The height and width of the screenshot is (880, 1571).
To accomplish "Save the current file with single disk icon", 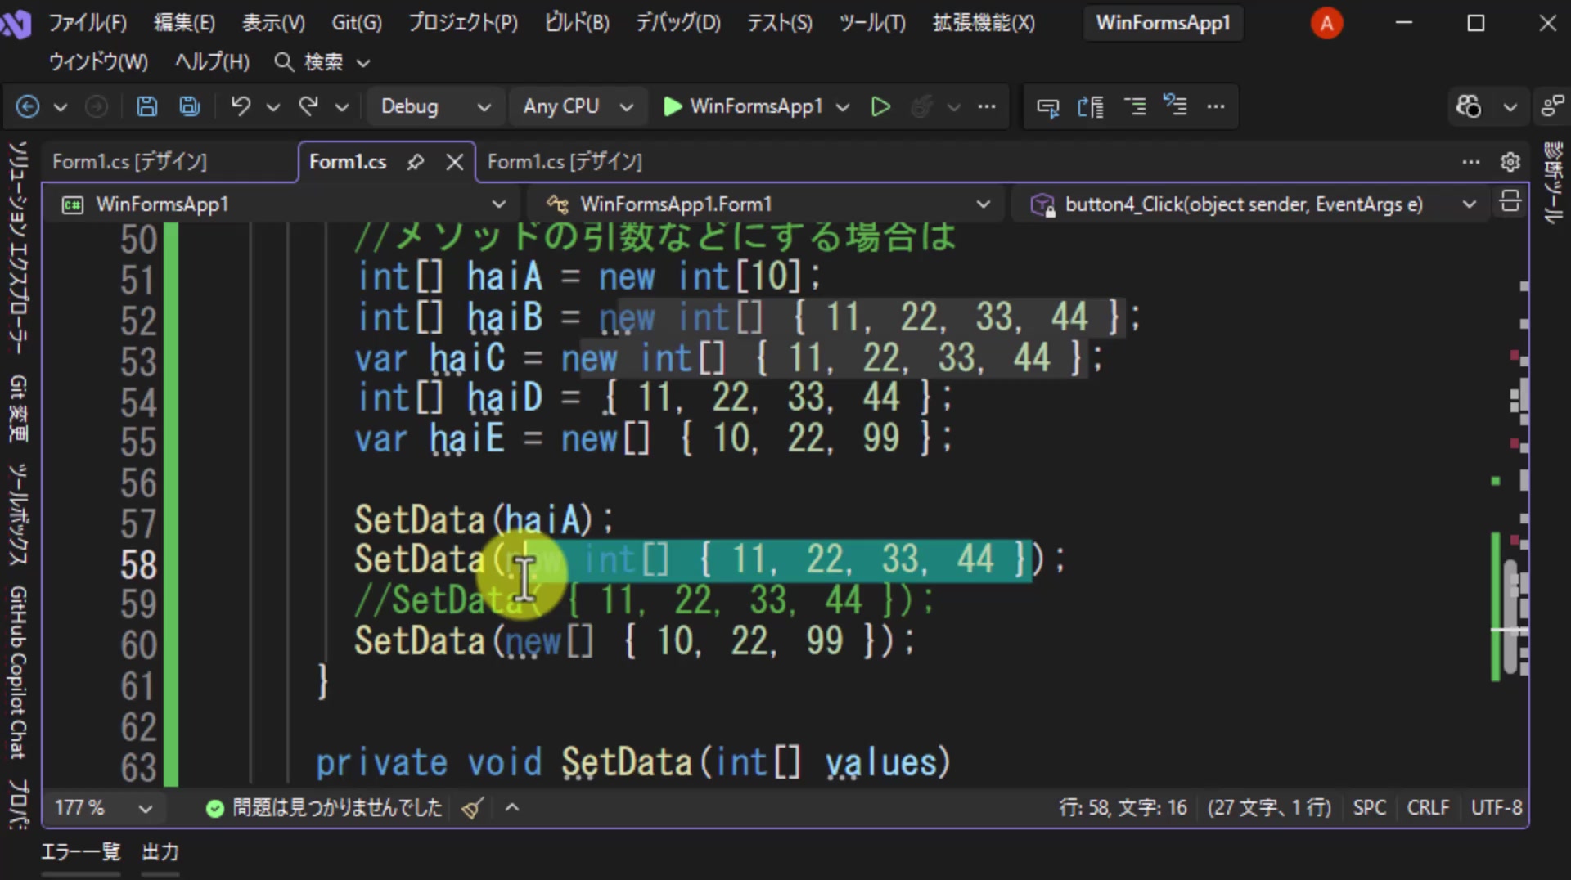I will click(146, 106).
